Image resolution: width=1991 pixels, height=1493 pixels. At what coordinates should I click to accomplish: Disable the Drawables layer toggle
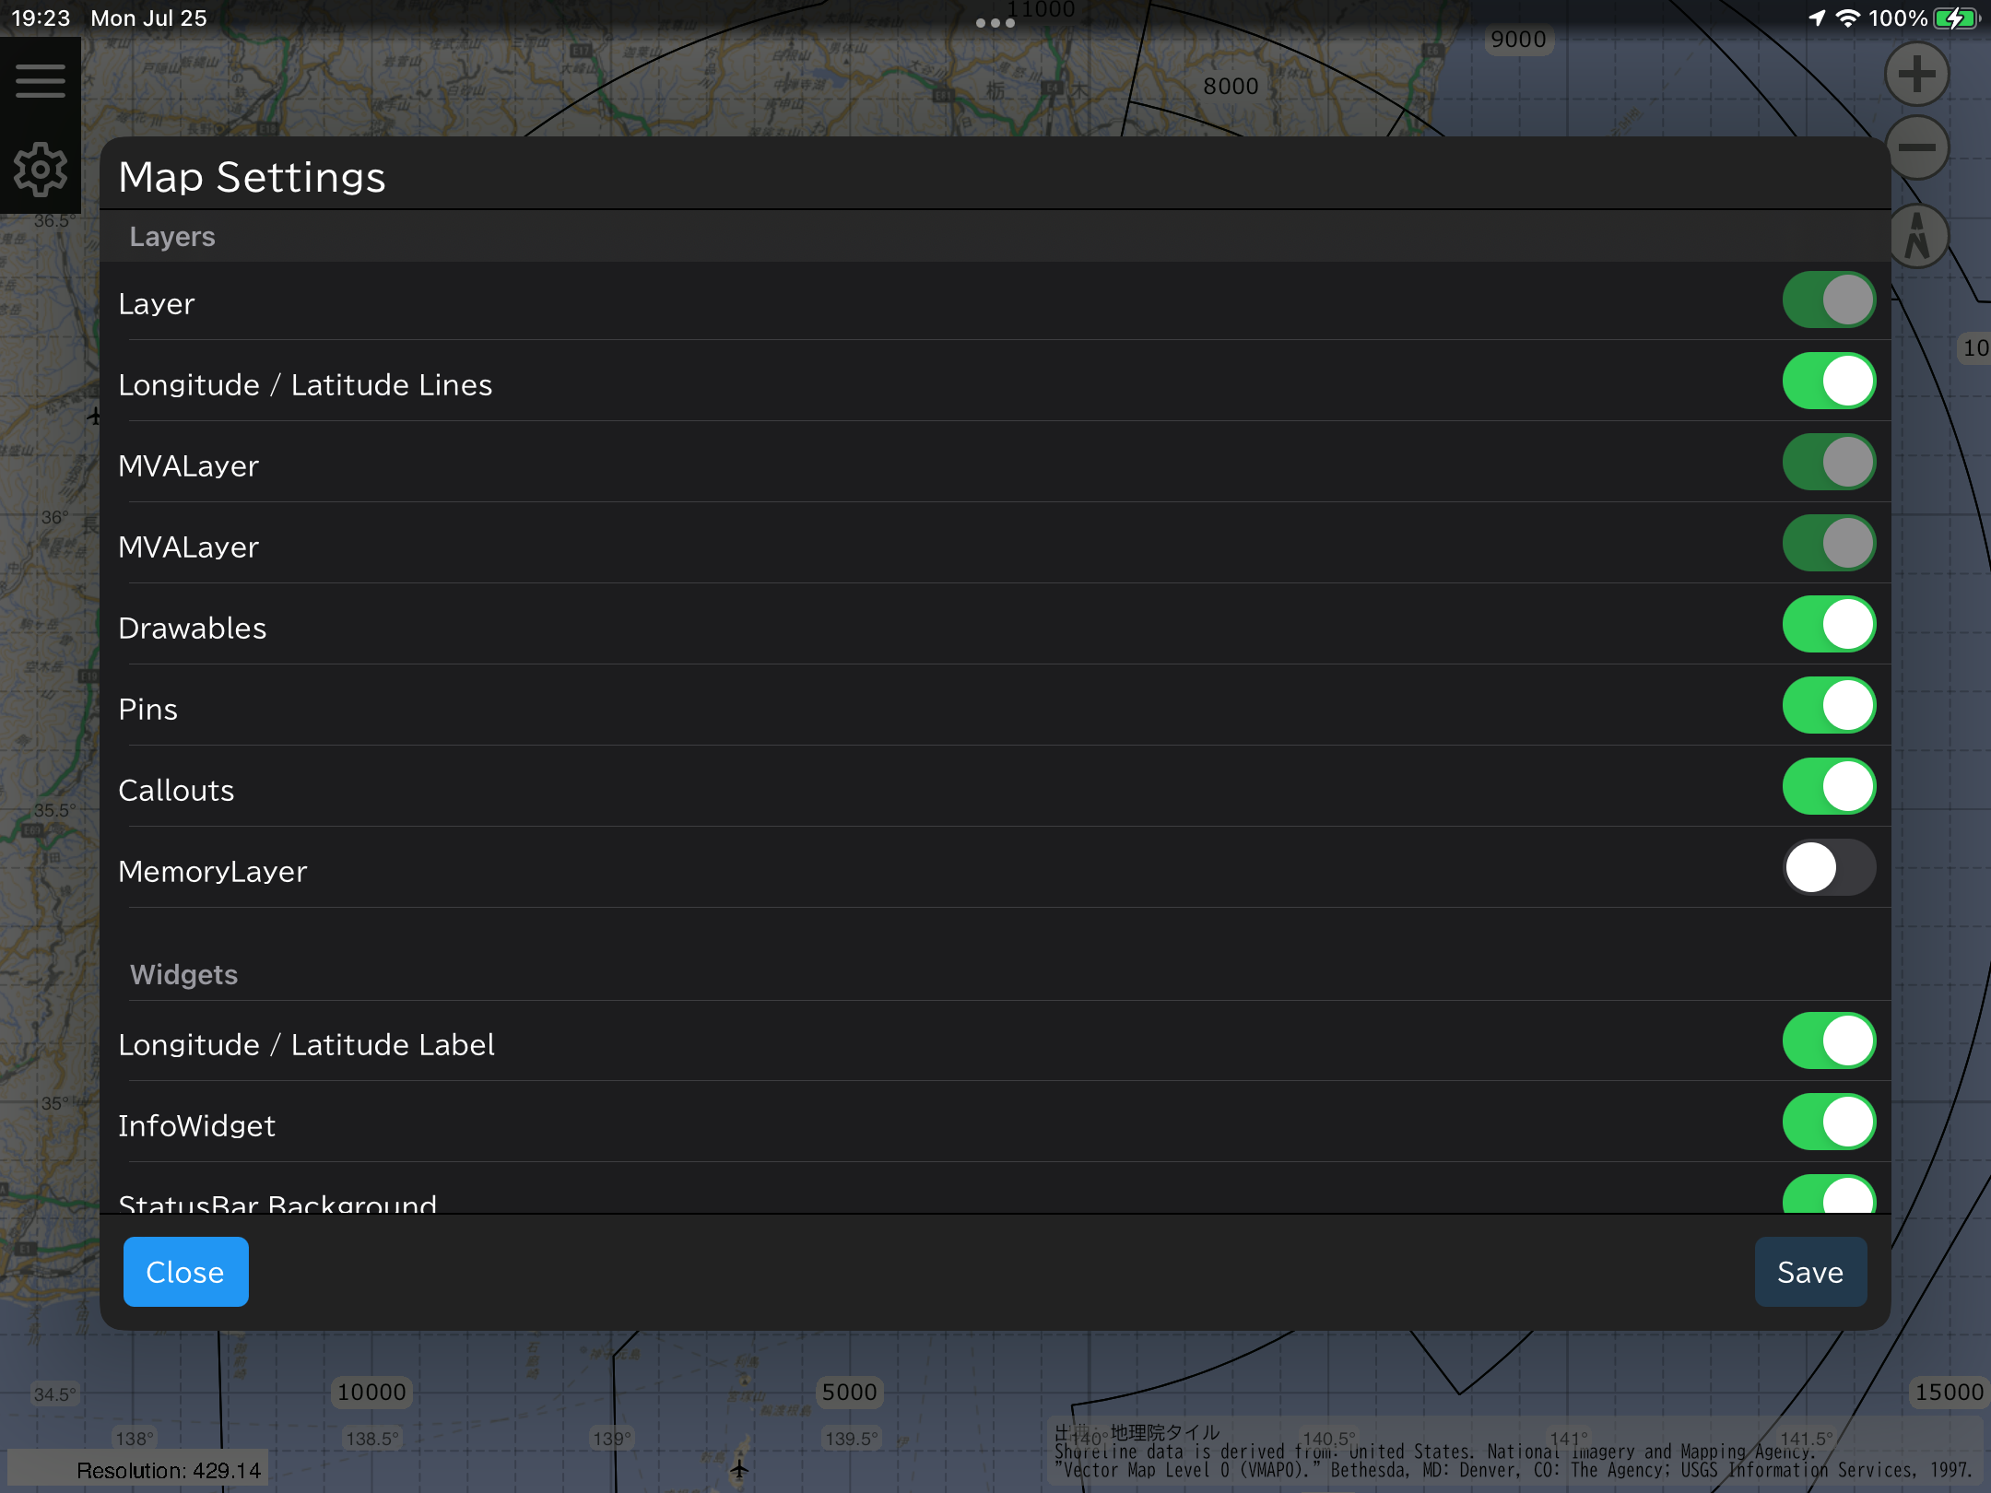point(1829,625)
